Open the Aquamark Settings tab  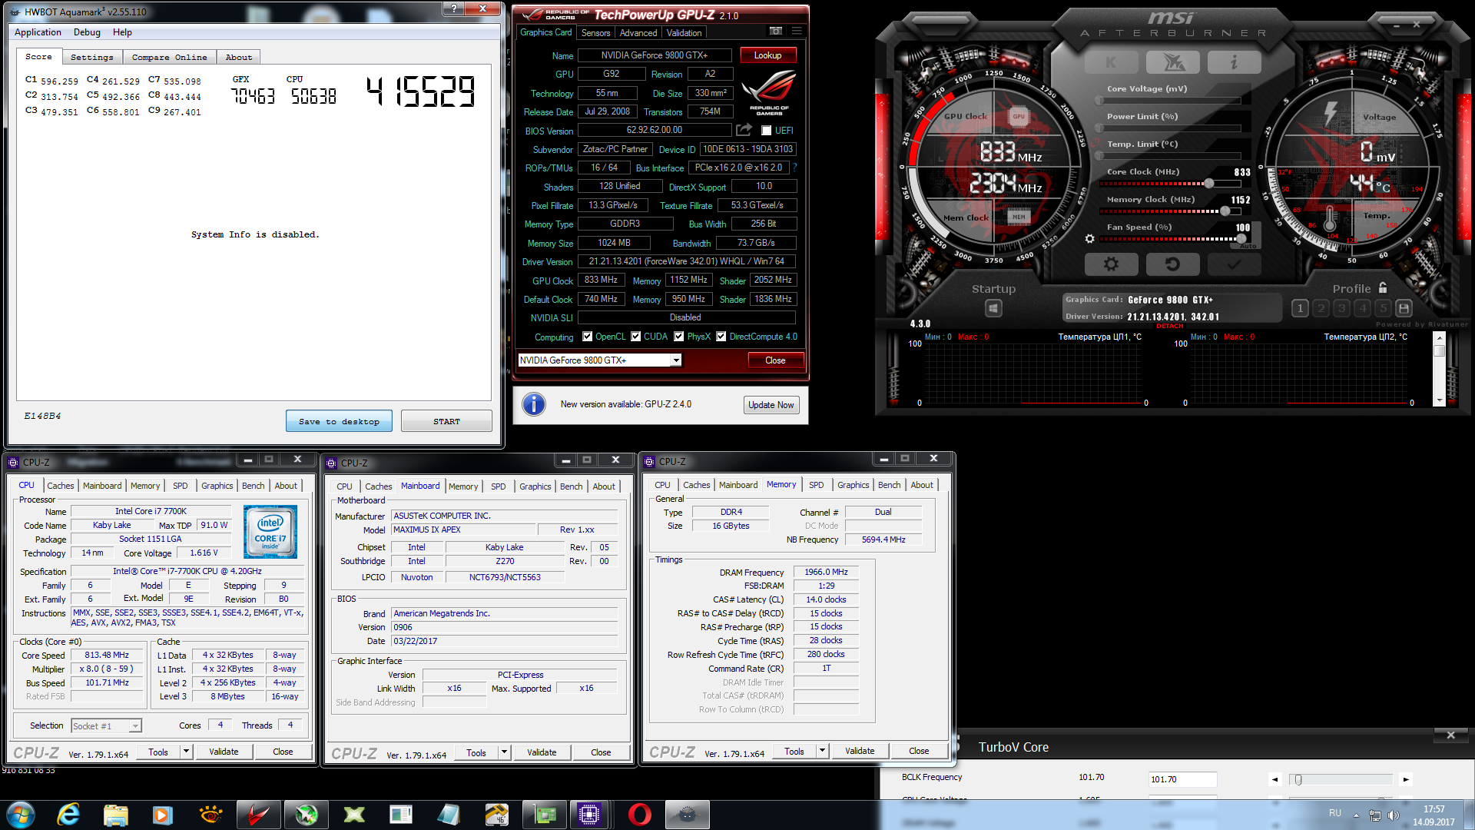(91, 58)
